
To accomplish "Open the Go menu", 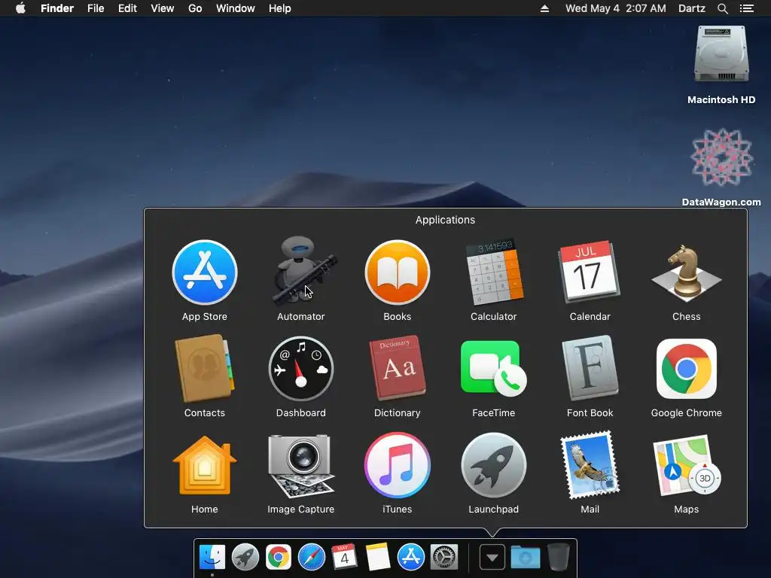I will click(x=195, y=8).
